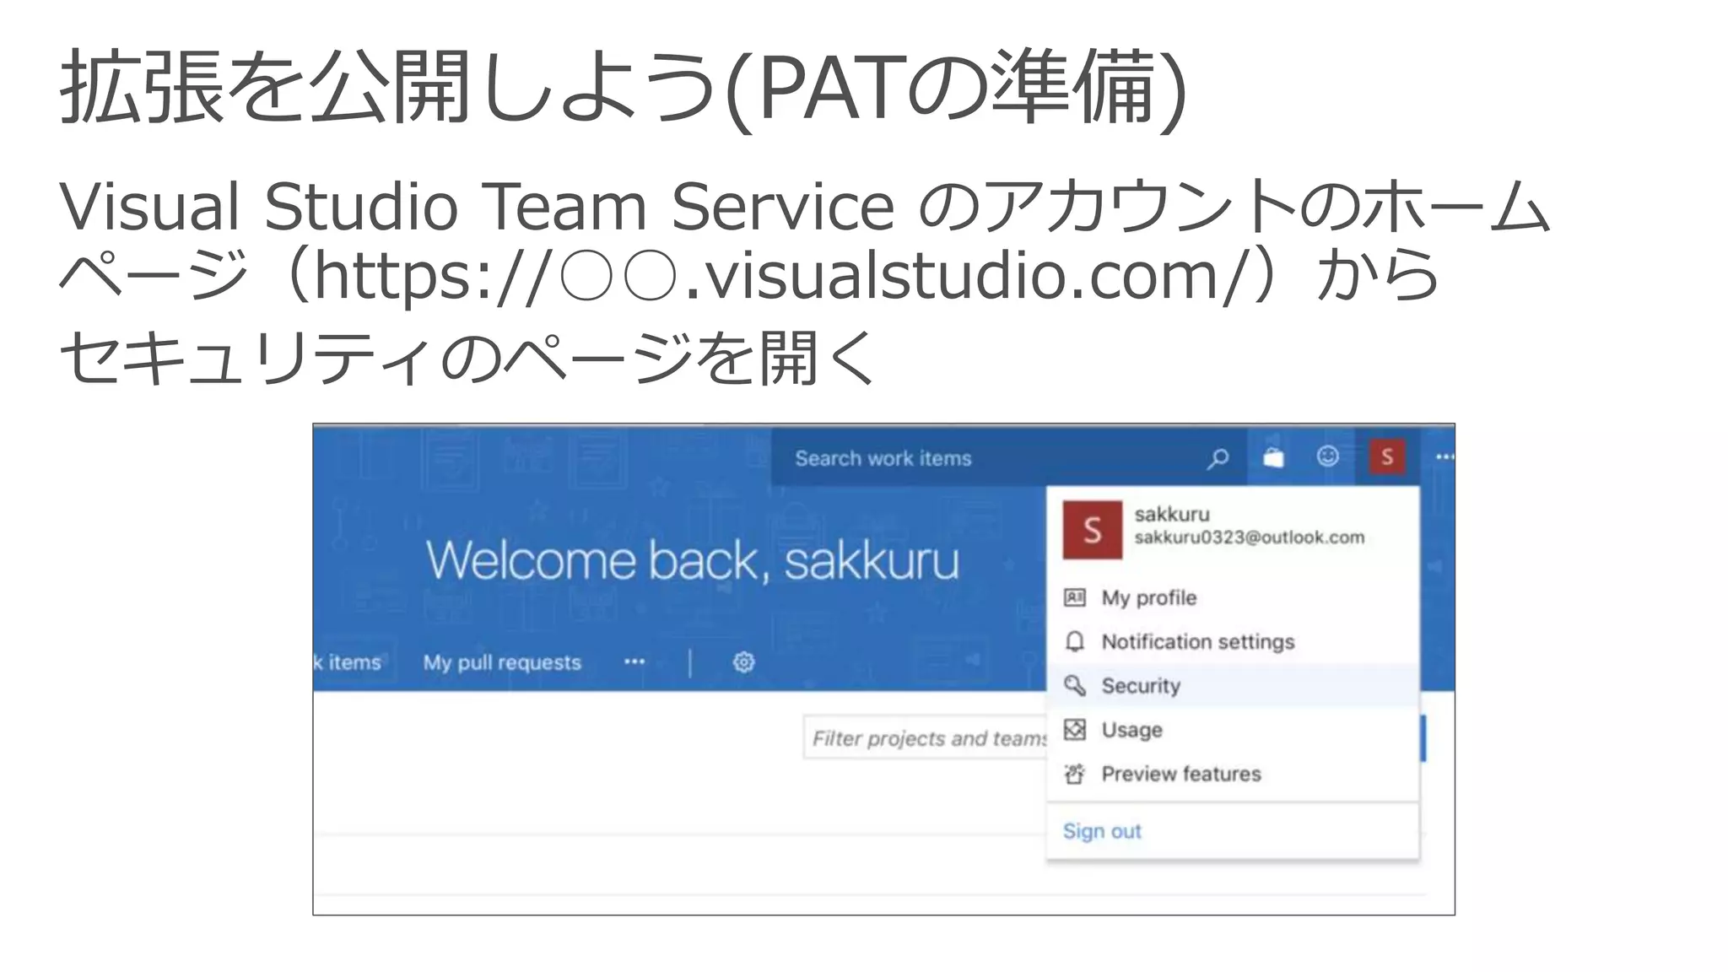Viewport: 1728px width, 972px height.
Task: Open the top-right ellipsis menu
Action: click(x=1444, y=457)
